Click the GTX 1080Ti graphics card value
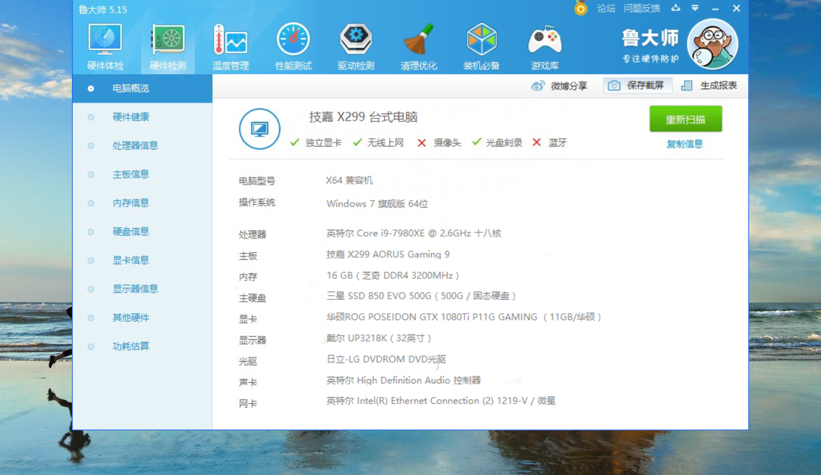The height and width of the screenshot is (475, 821). pyautogui.click(x=464, y=317)
